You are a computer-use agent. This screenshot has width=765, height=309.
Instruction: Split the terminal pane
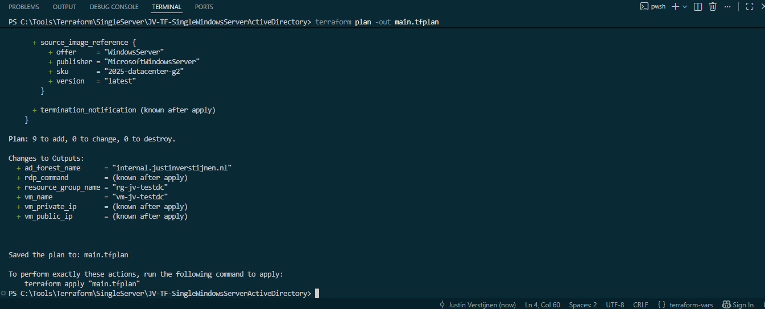[698, 7]
